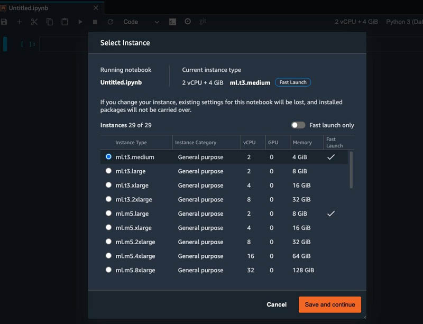Choose ml.m5.8xlarge instance radio

point(108,270)
